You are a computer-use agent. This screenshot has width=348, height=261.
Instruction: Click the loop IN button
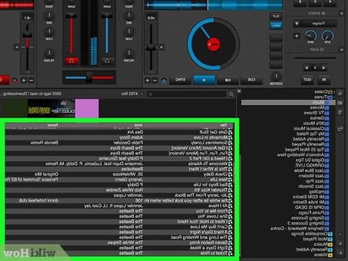(x=324, y=79)
